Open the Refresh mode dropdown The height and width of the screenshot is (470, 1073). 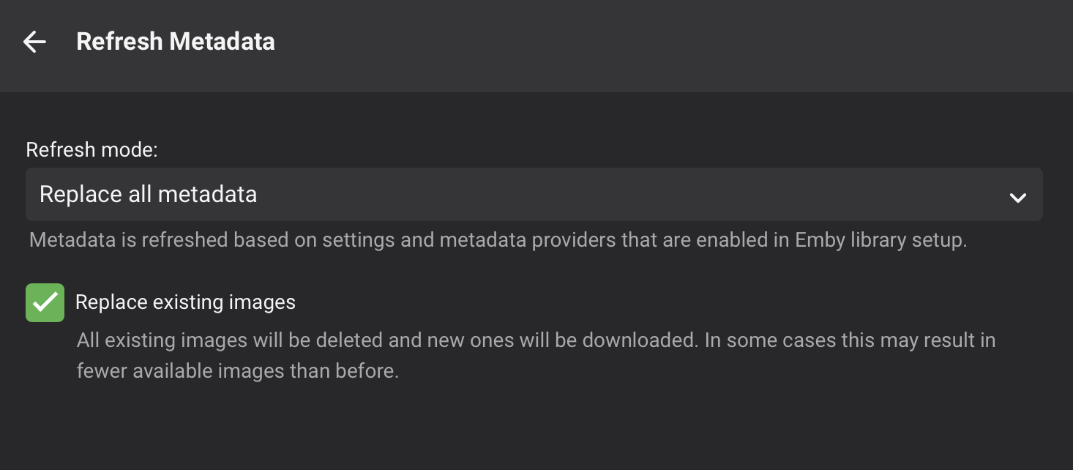coord(534,195)
